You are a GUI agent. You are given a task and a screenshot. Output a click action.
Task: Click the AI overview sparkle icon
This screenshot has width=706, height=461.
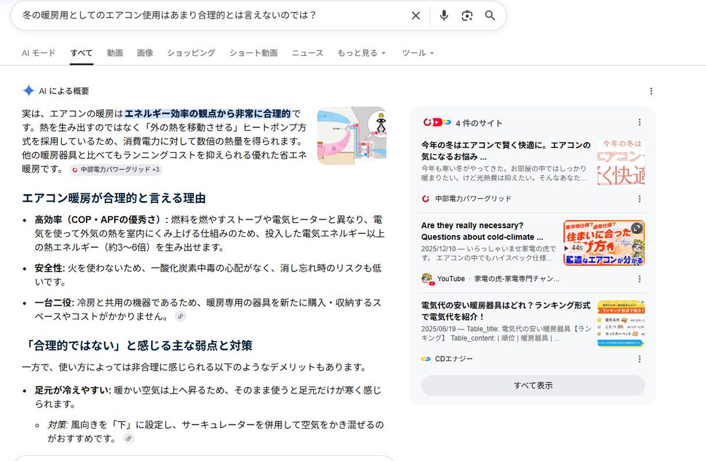(28, 91)
